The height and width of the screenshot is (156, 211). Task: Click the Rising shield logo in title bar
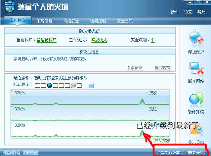pos(10,7)
